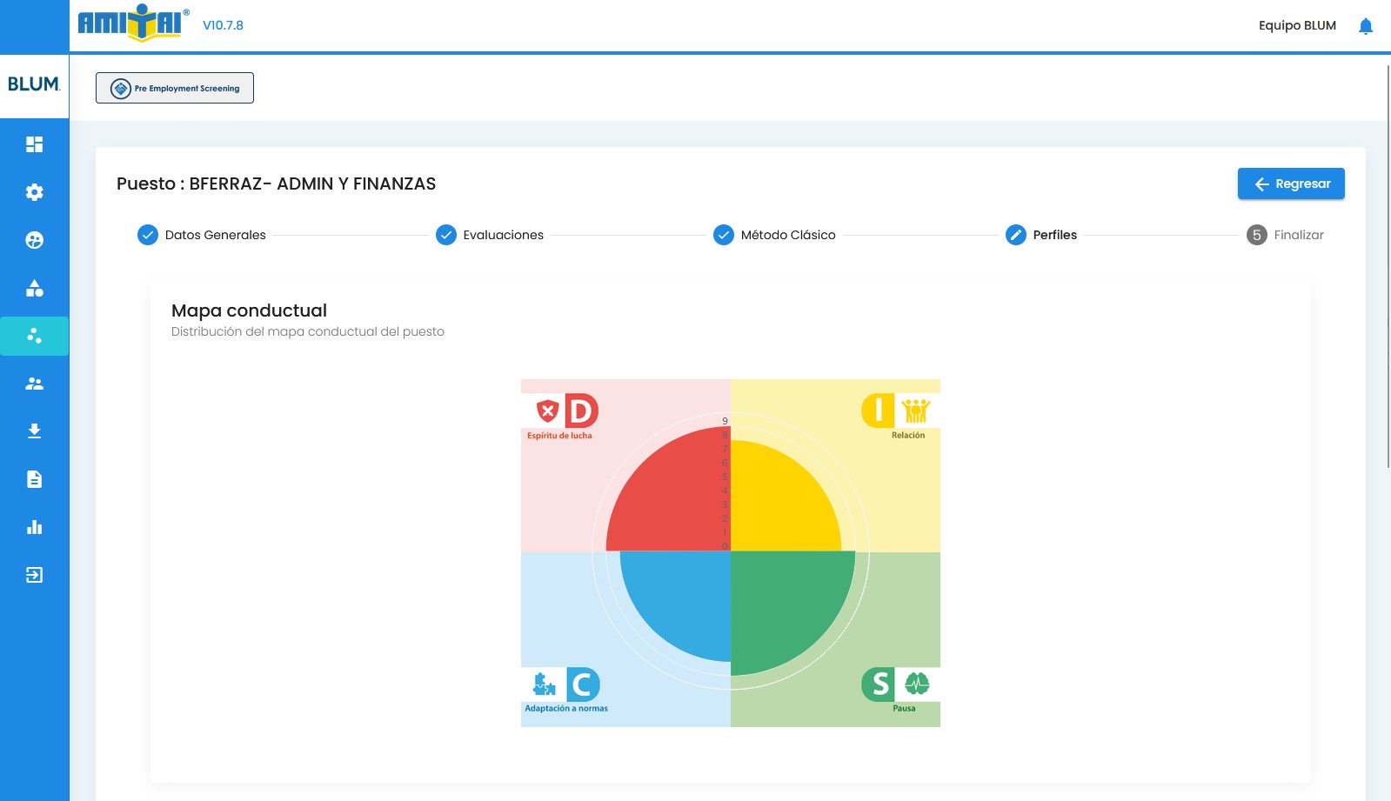This screenshot has width=1391, height=801.
Task: Click the BLUM company logo
Action: coord(34,84)
